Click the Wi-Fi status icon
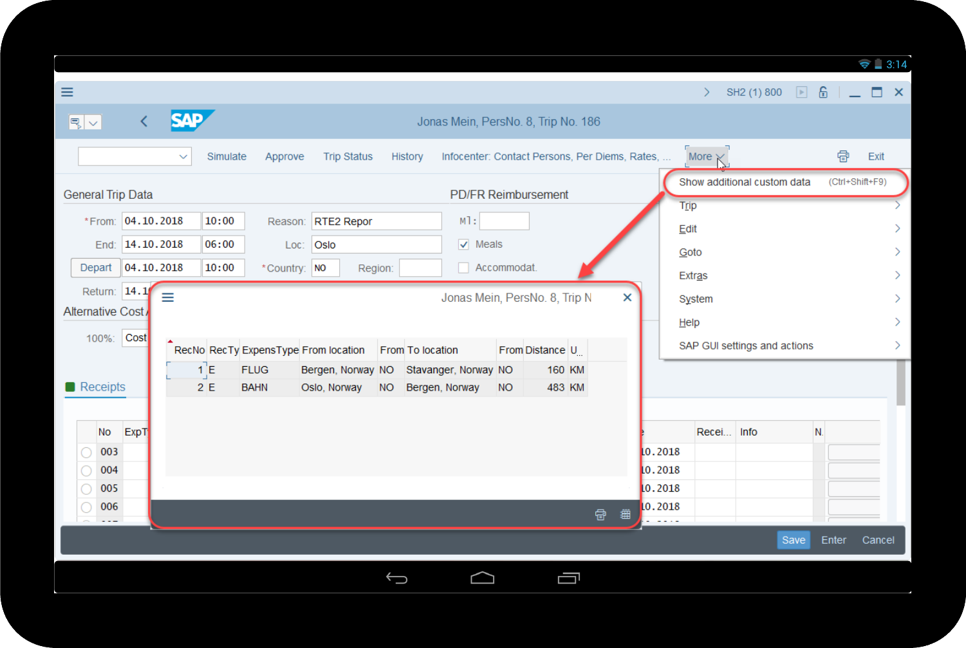966x648 pixels. (864, 64)
